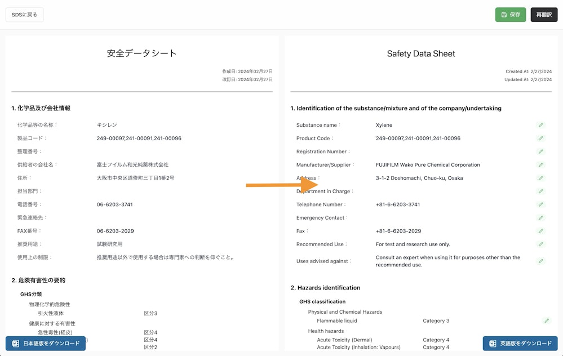Return to the SDS list via SDSに戻る
Screen dimensions: 563x356
click(24, 14)
